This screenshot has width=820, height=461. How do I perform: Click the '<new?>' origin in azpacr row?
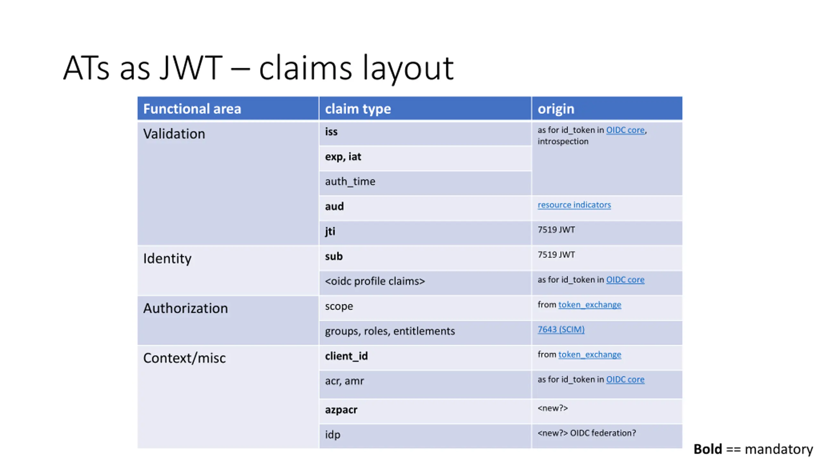(553, 408)
